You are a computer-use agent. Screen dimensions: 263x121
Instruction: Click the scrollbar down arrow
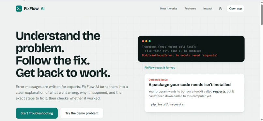click(262, 119)
